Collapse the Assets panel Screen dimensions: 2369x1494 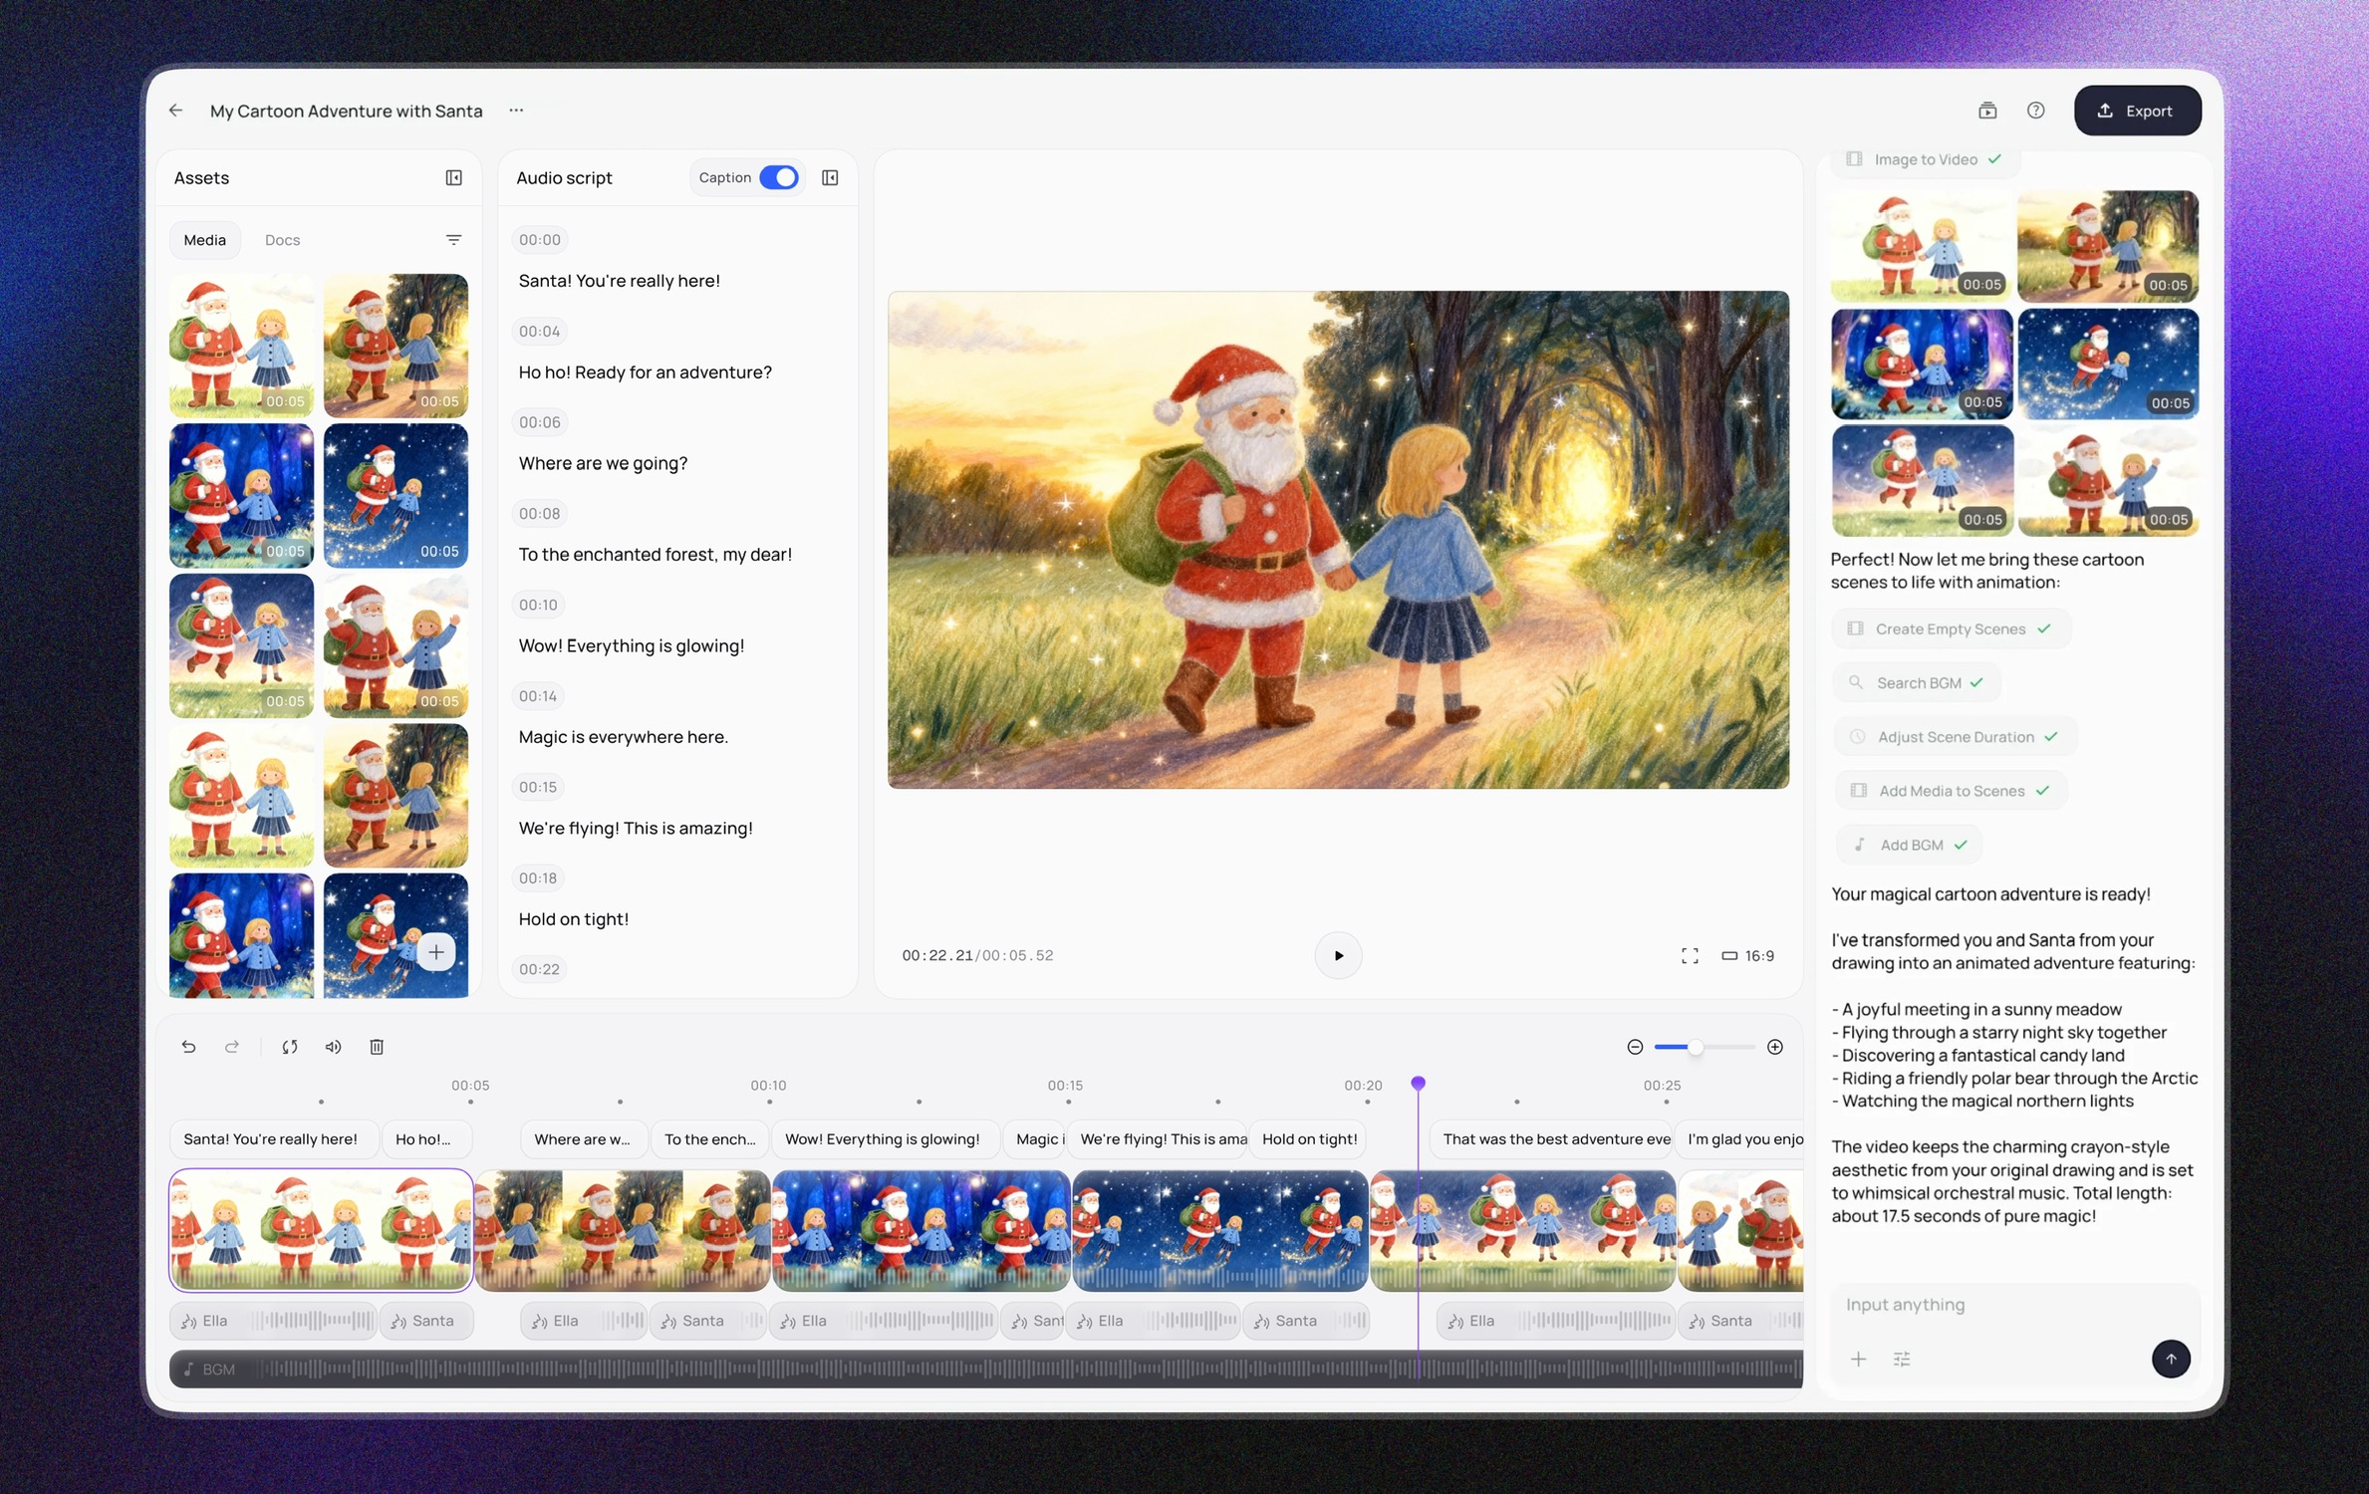453,177
